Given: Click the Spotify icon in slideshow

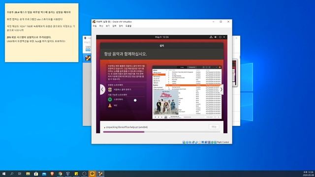Looking at the screenshot, I should point(110,99).
